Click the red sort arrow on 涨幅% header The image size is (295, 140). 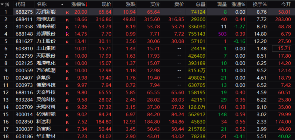tap(87, 4)
